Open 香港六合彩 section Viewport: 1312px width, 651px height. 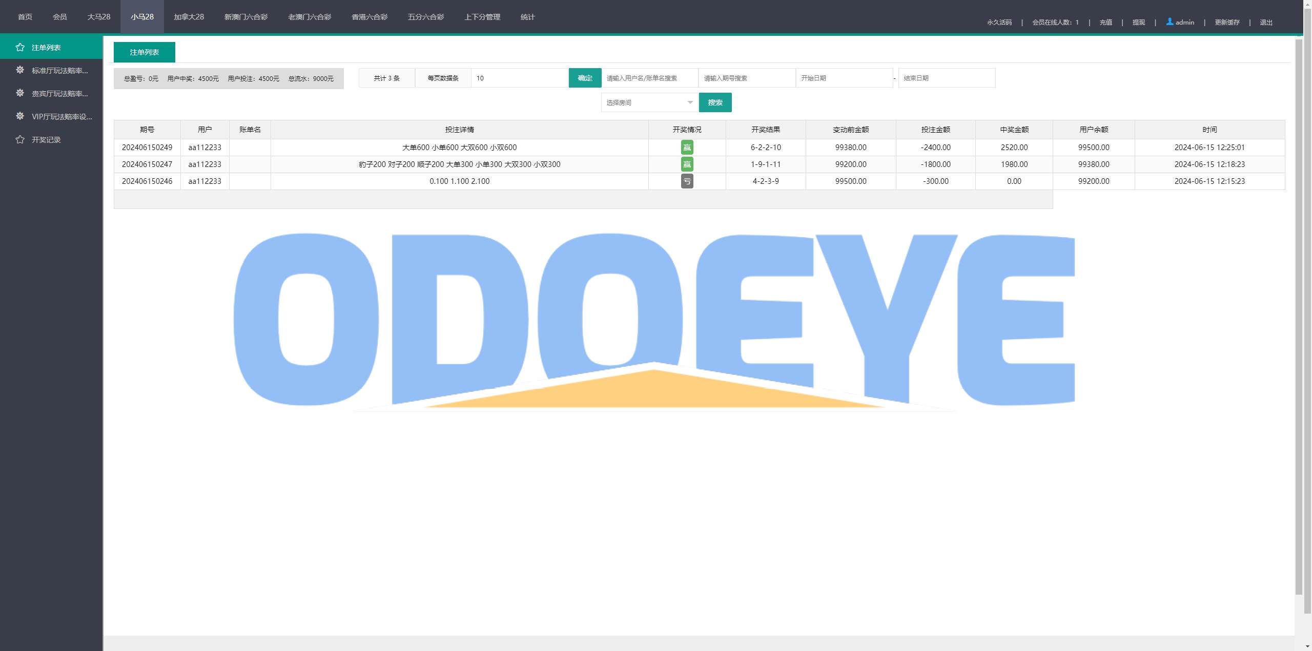[x=370, y=17]
